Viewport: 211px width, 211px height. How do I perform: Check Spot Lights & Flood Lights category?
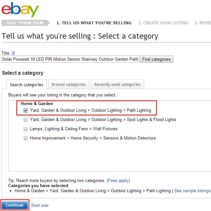26,120
